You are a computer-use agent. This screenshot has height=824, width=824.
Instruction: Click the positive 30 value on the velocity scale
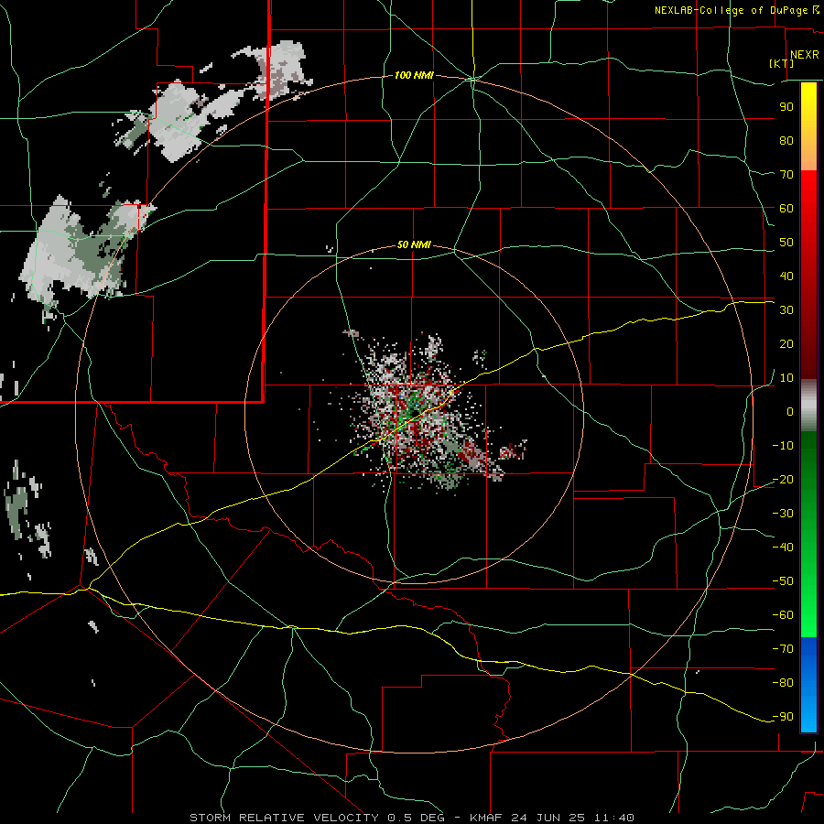tap(786, 310)
